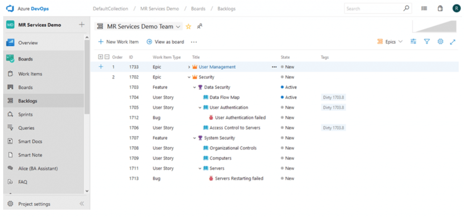
Task: Click the State column header
Action: tap(285, 57)
